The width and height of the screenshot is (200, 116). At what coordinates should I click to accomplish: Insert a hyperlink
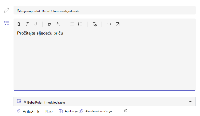(x=109, y=24)
